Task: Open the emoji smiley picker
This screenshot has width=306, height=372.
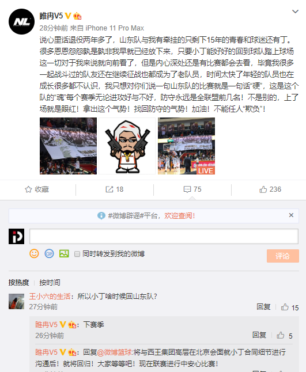Action: tap(34, 253)
